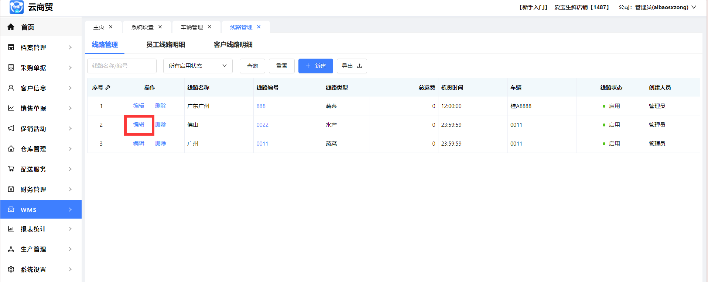Expand the 财务管理 sidebar menu
This screenshot has width=708, height=282.
click(x=41, y=189)
